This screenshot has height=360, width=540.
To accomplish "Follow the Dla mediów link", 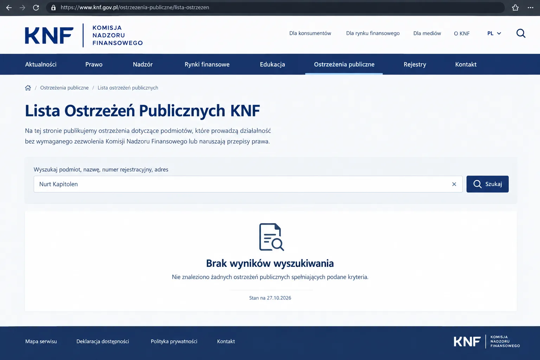I will (427, 33).
